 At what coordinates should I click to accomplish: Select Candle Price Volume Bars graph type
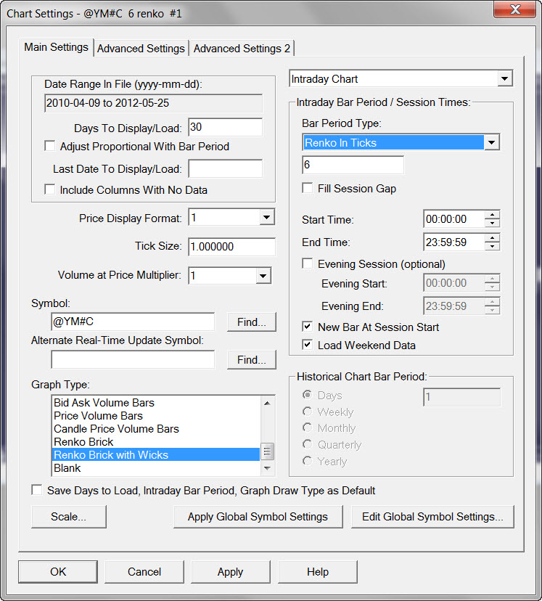click(155, 428)
